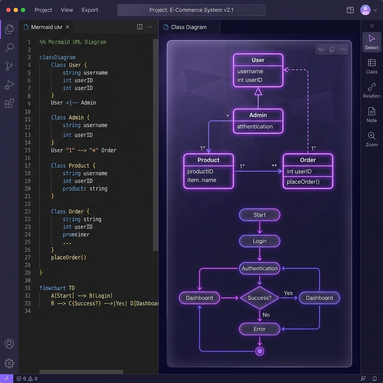Click the link icon on diagram toolbar

(321, 49)
